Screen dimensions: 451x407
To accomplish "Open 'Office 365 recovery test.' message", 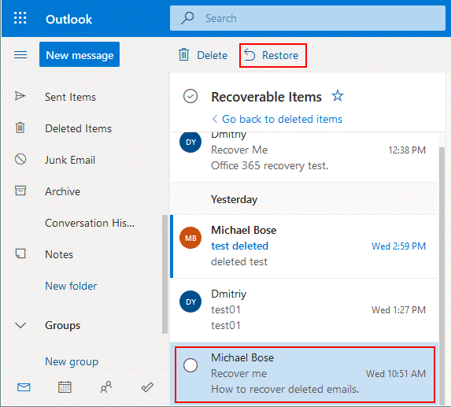I will pos(269,165).
